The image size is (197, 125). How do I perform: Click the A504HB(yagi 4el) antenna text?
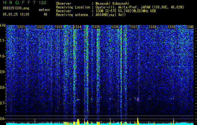point(111,15)
